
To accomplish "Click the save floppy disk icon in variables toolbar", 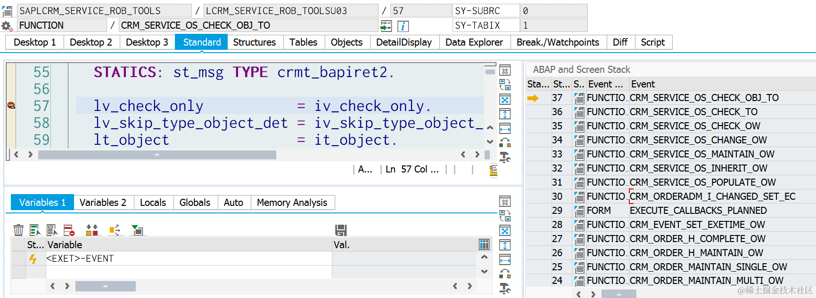I will click(341, 230).
